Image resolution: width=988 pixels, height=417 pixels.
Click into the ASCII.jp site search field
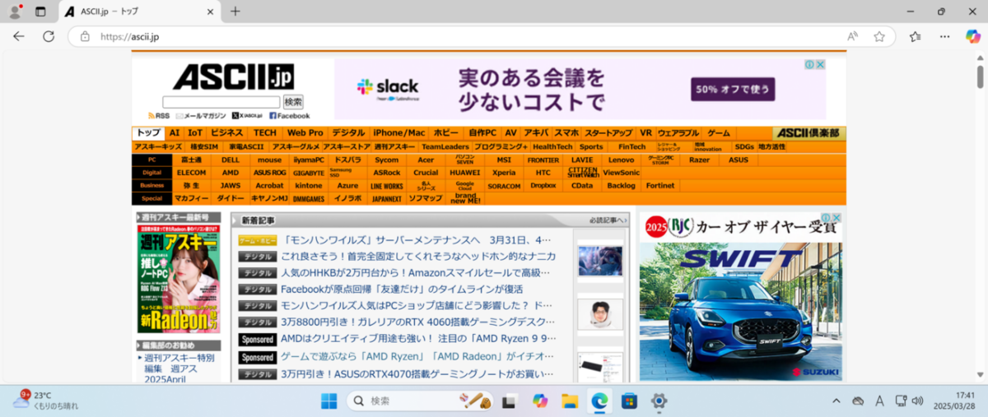click(221, 102)
